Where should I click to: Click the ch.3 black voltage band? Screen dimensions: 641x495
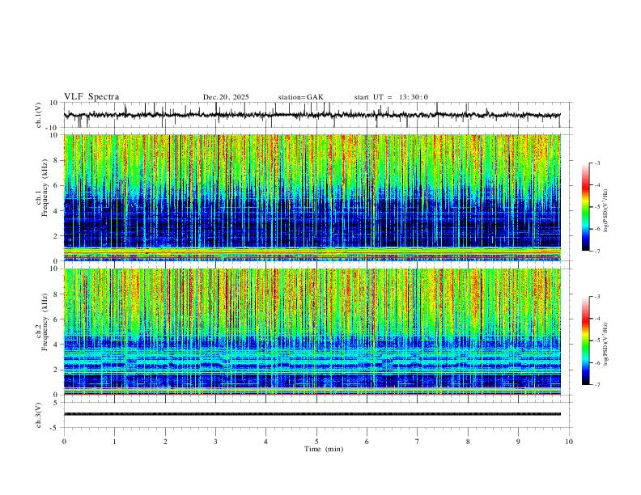[312, 414]
